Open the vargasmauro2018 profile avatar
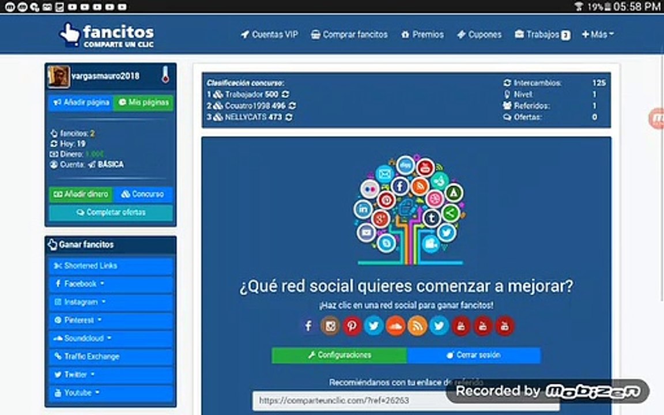 [x=58, y=77]
